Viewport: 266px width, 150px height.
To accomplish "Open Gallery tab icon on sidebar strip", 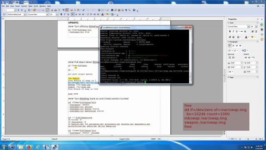I will click(x=262, y=34).
